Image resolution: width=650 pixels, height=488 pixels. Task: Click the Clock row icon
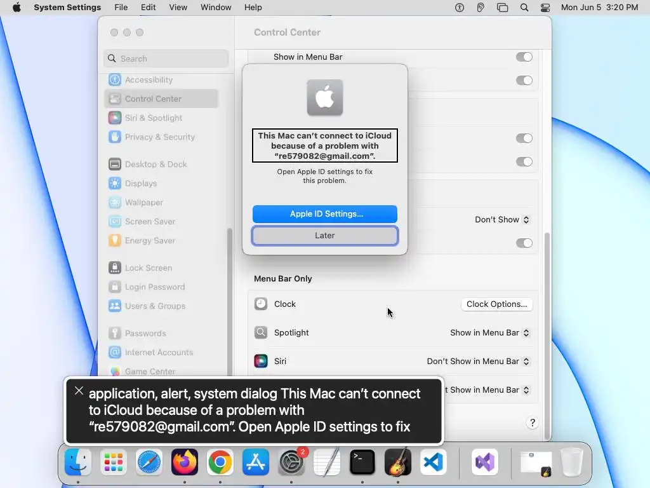261,304
